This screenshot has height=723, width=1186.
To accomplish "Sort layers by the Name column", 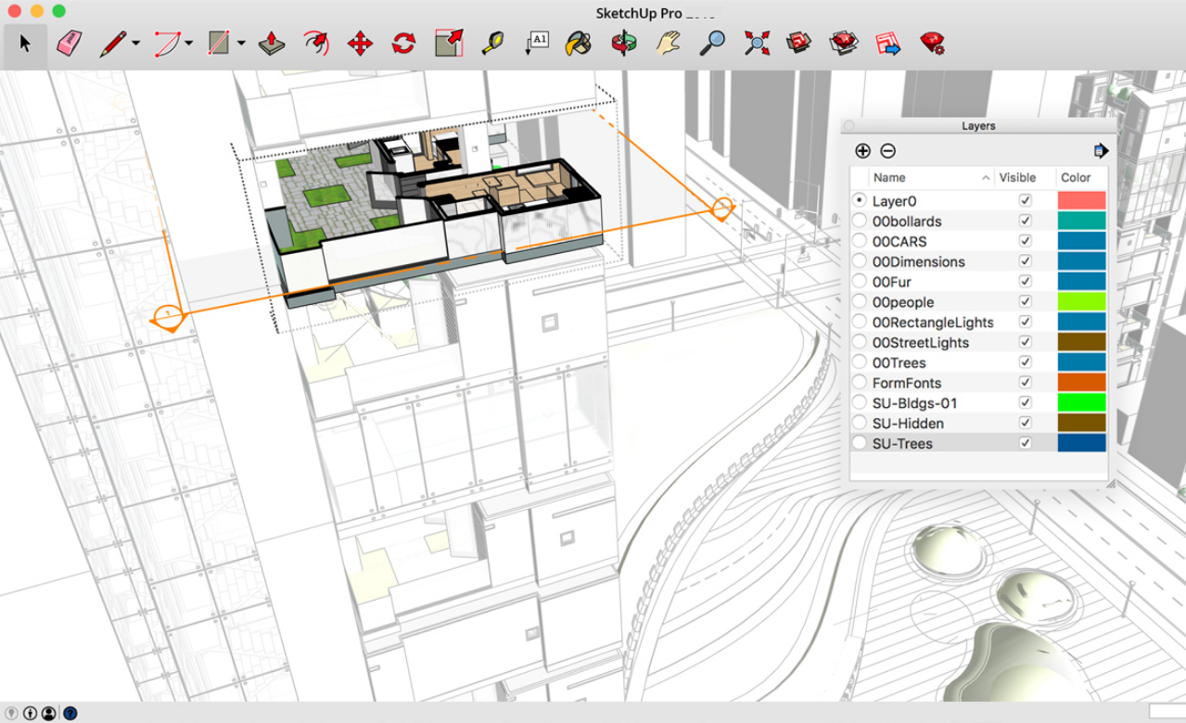I will point(889,178).
